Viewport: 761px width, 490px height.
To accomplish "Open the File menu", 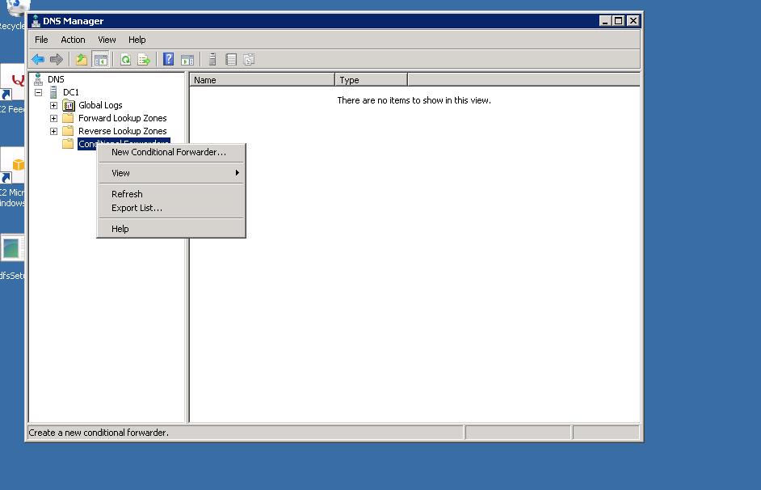I will coord(41,40).
